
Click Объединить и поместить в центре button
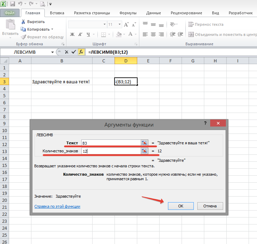pyautogui.click(x=222, y=35)
